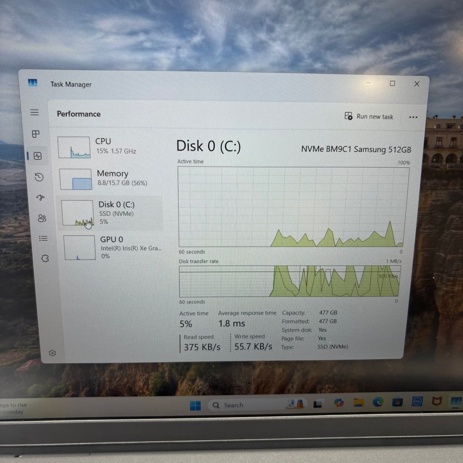Click the CPU usage mini graph thumbnail
This screenshot has height=463, width=463.
74,147
